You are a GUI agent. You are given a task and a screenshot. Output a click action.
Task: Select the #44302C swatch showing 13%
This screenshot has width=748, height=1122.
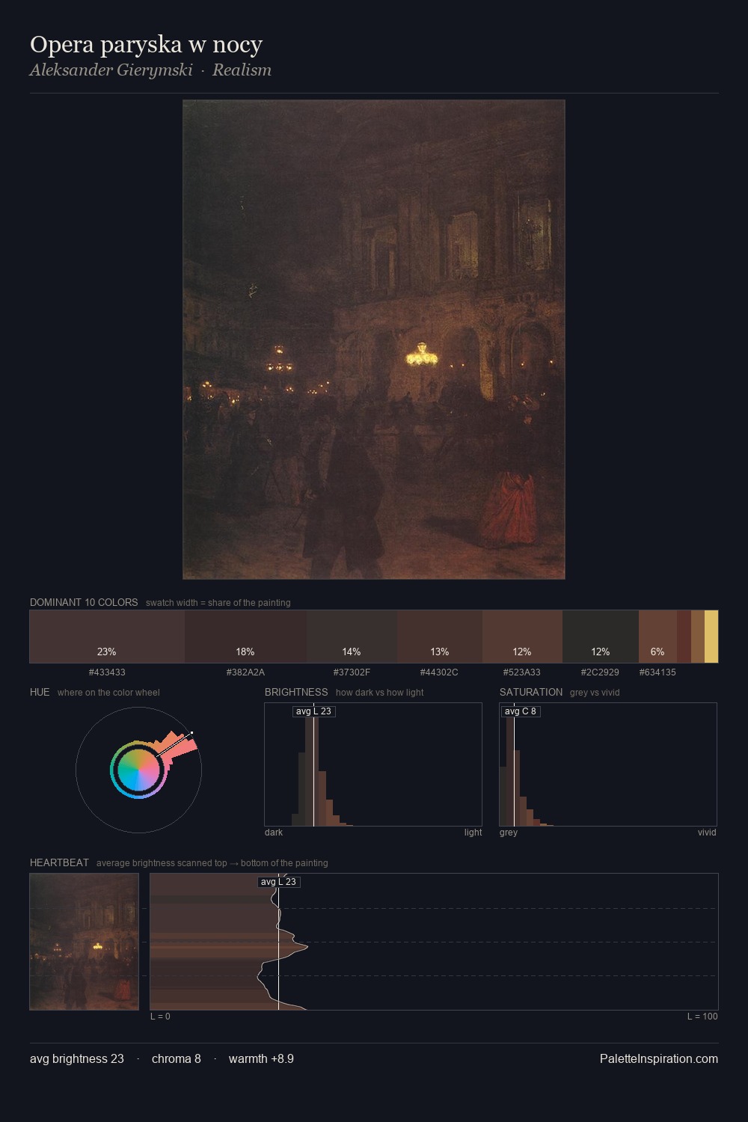(x=440, y=637)
